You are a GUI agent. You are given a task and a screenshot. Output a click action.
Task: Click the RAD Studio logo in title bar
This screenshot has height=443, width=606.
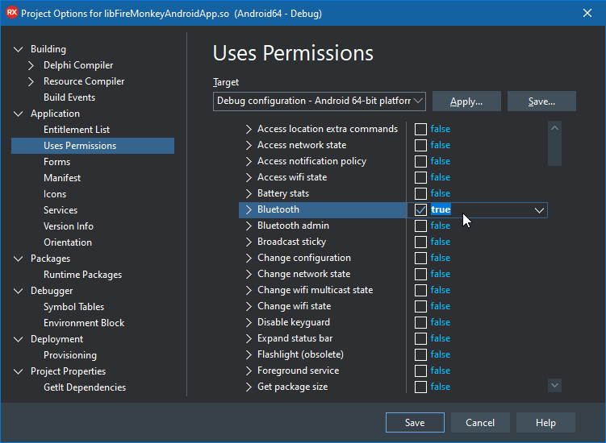click(x=12, y=13)
